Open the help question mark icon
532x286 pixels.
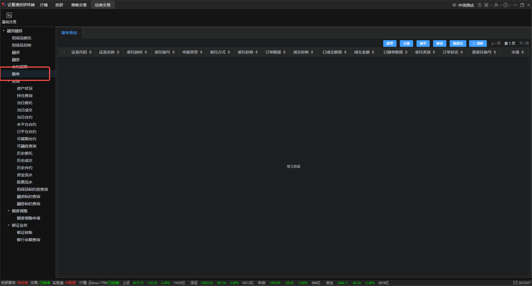[506, 5]
